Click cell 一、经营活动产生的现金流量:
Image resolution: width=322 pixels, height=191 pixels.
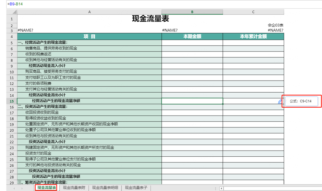point(90,43)
